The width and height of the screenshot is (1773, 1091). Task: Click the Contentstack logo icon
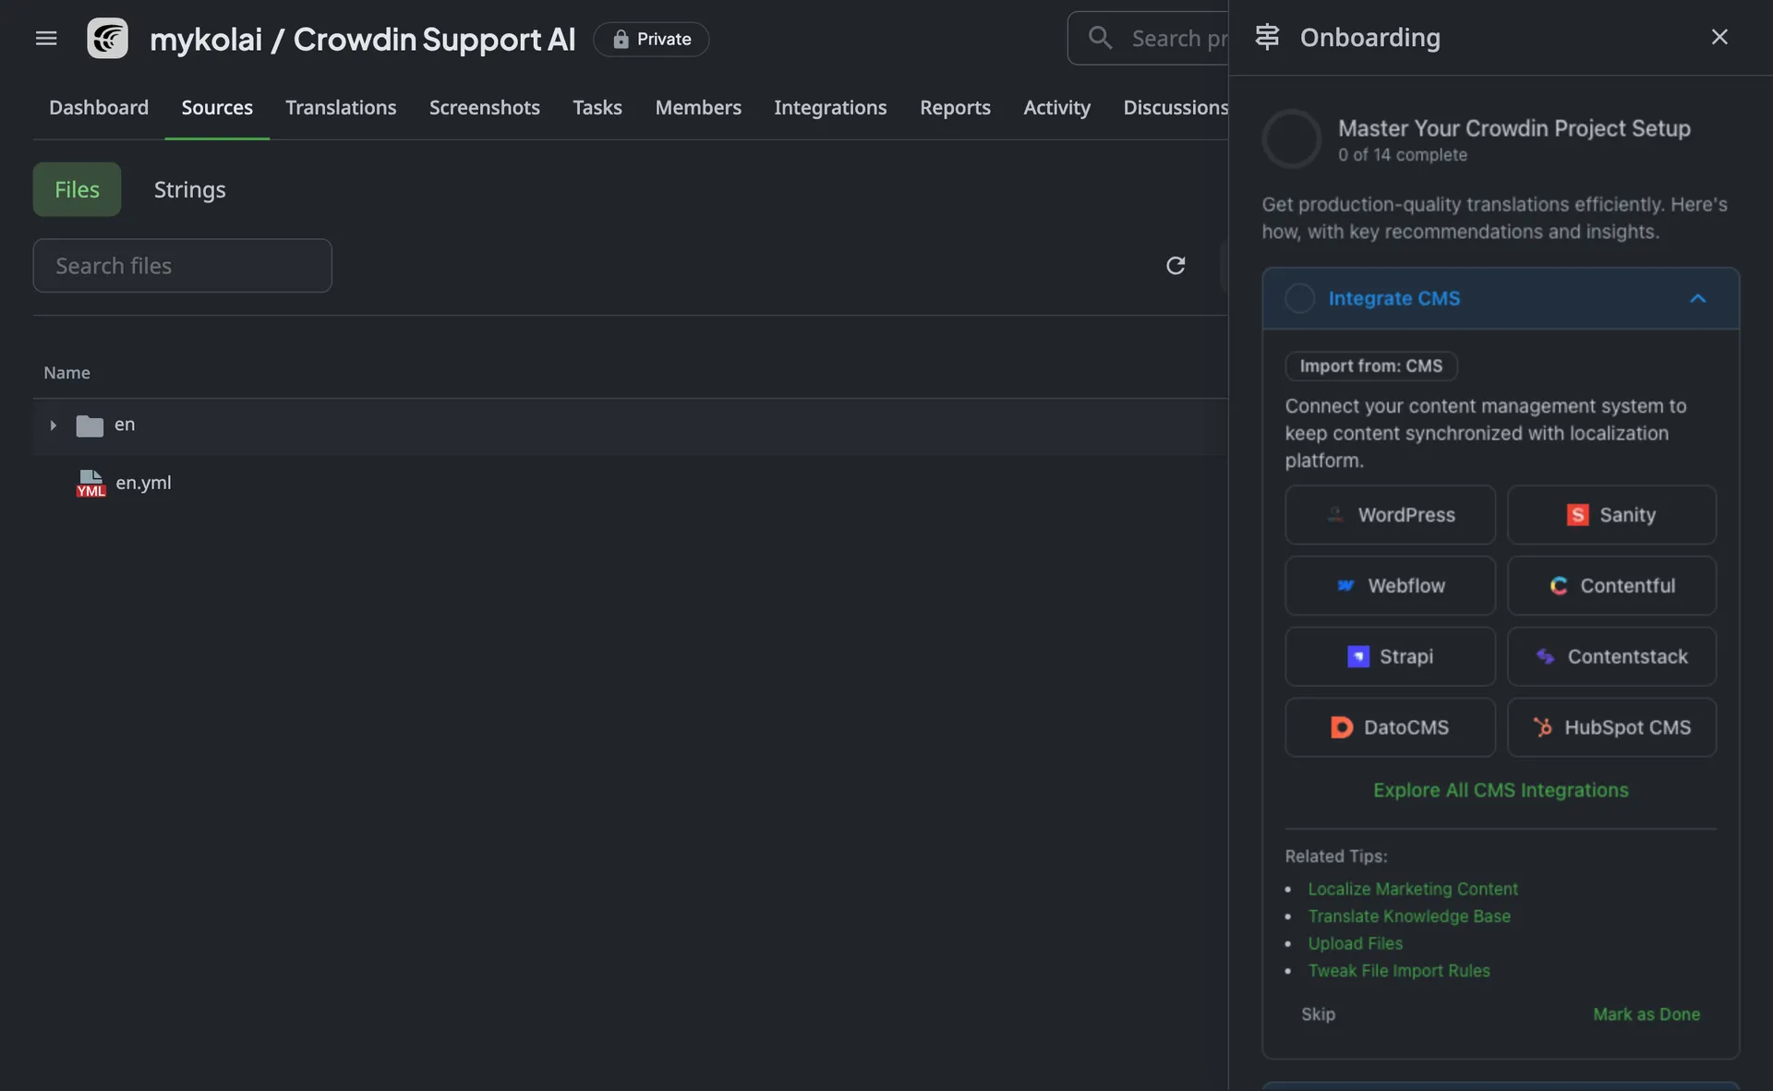[x=1545, y=656]
